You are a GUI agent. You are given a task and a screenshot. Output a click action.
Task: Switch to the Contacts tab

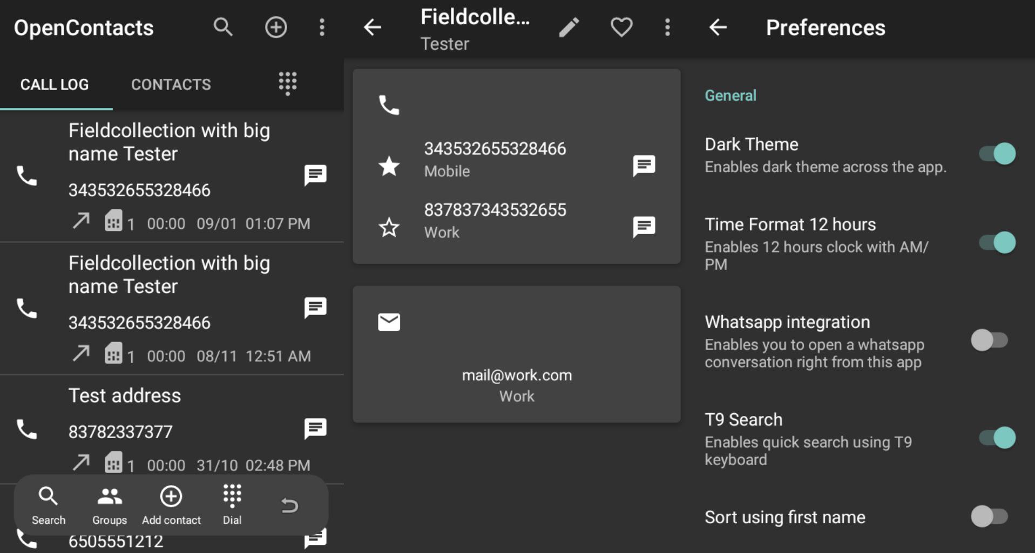(x=171, y=85)
